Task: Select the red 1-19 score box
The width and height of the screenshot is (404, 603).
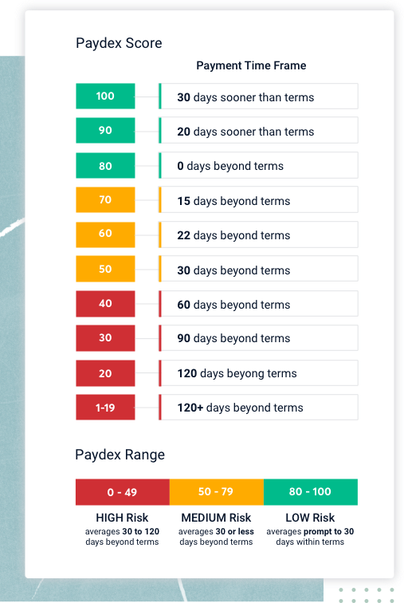Action: click(x=105, y=408)
